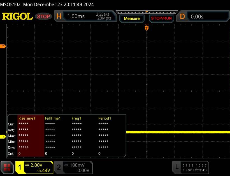Click the orange H horizontal icon
The image size is (230, 176).
click(59, 16)
